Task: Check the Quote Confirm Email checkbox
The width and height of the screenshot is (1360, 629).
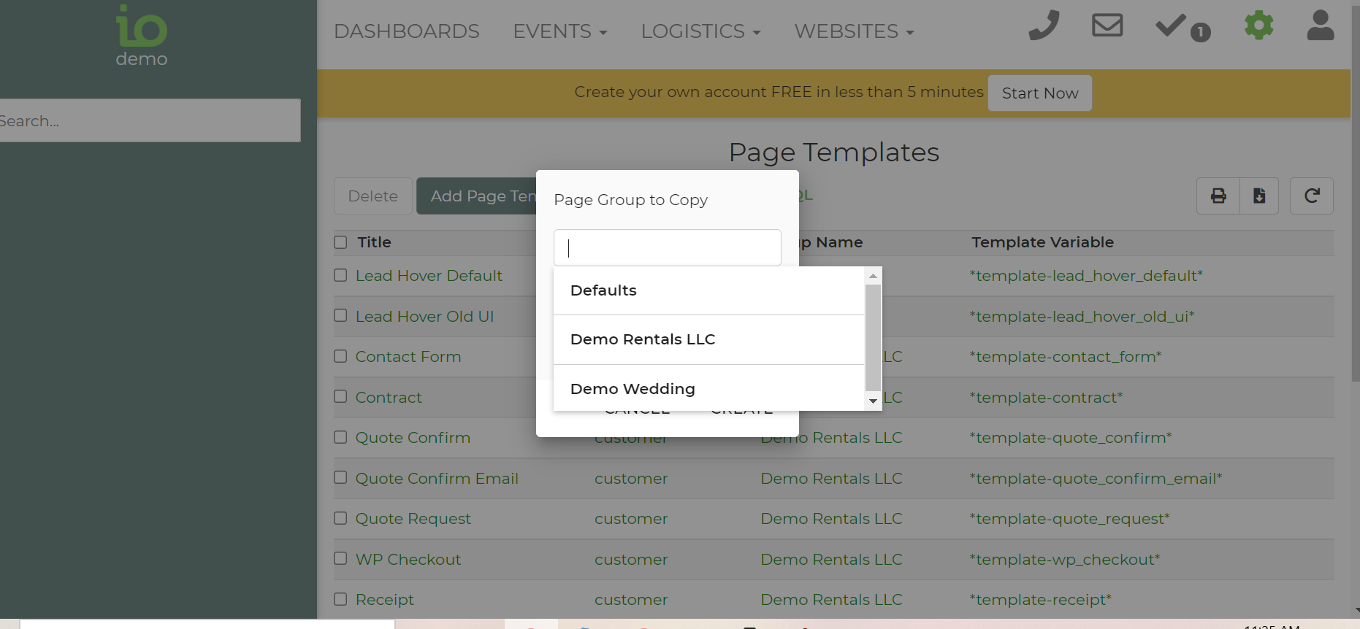Action: tap(340, 477)
